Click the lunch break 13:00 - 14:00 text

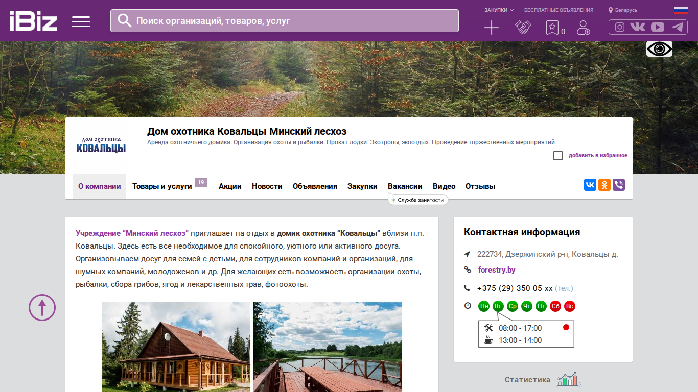[x=520, y=340]
